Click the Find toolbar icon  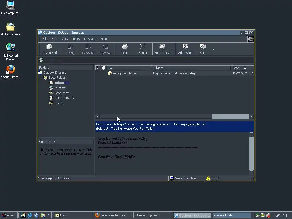tap(202, 49)
